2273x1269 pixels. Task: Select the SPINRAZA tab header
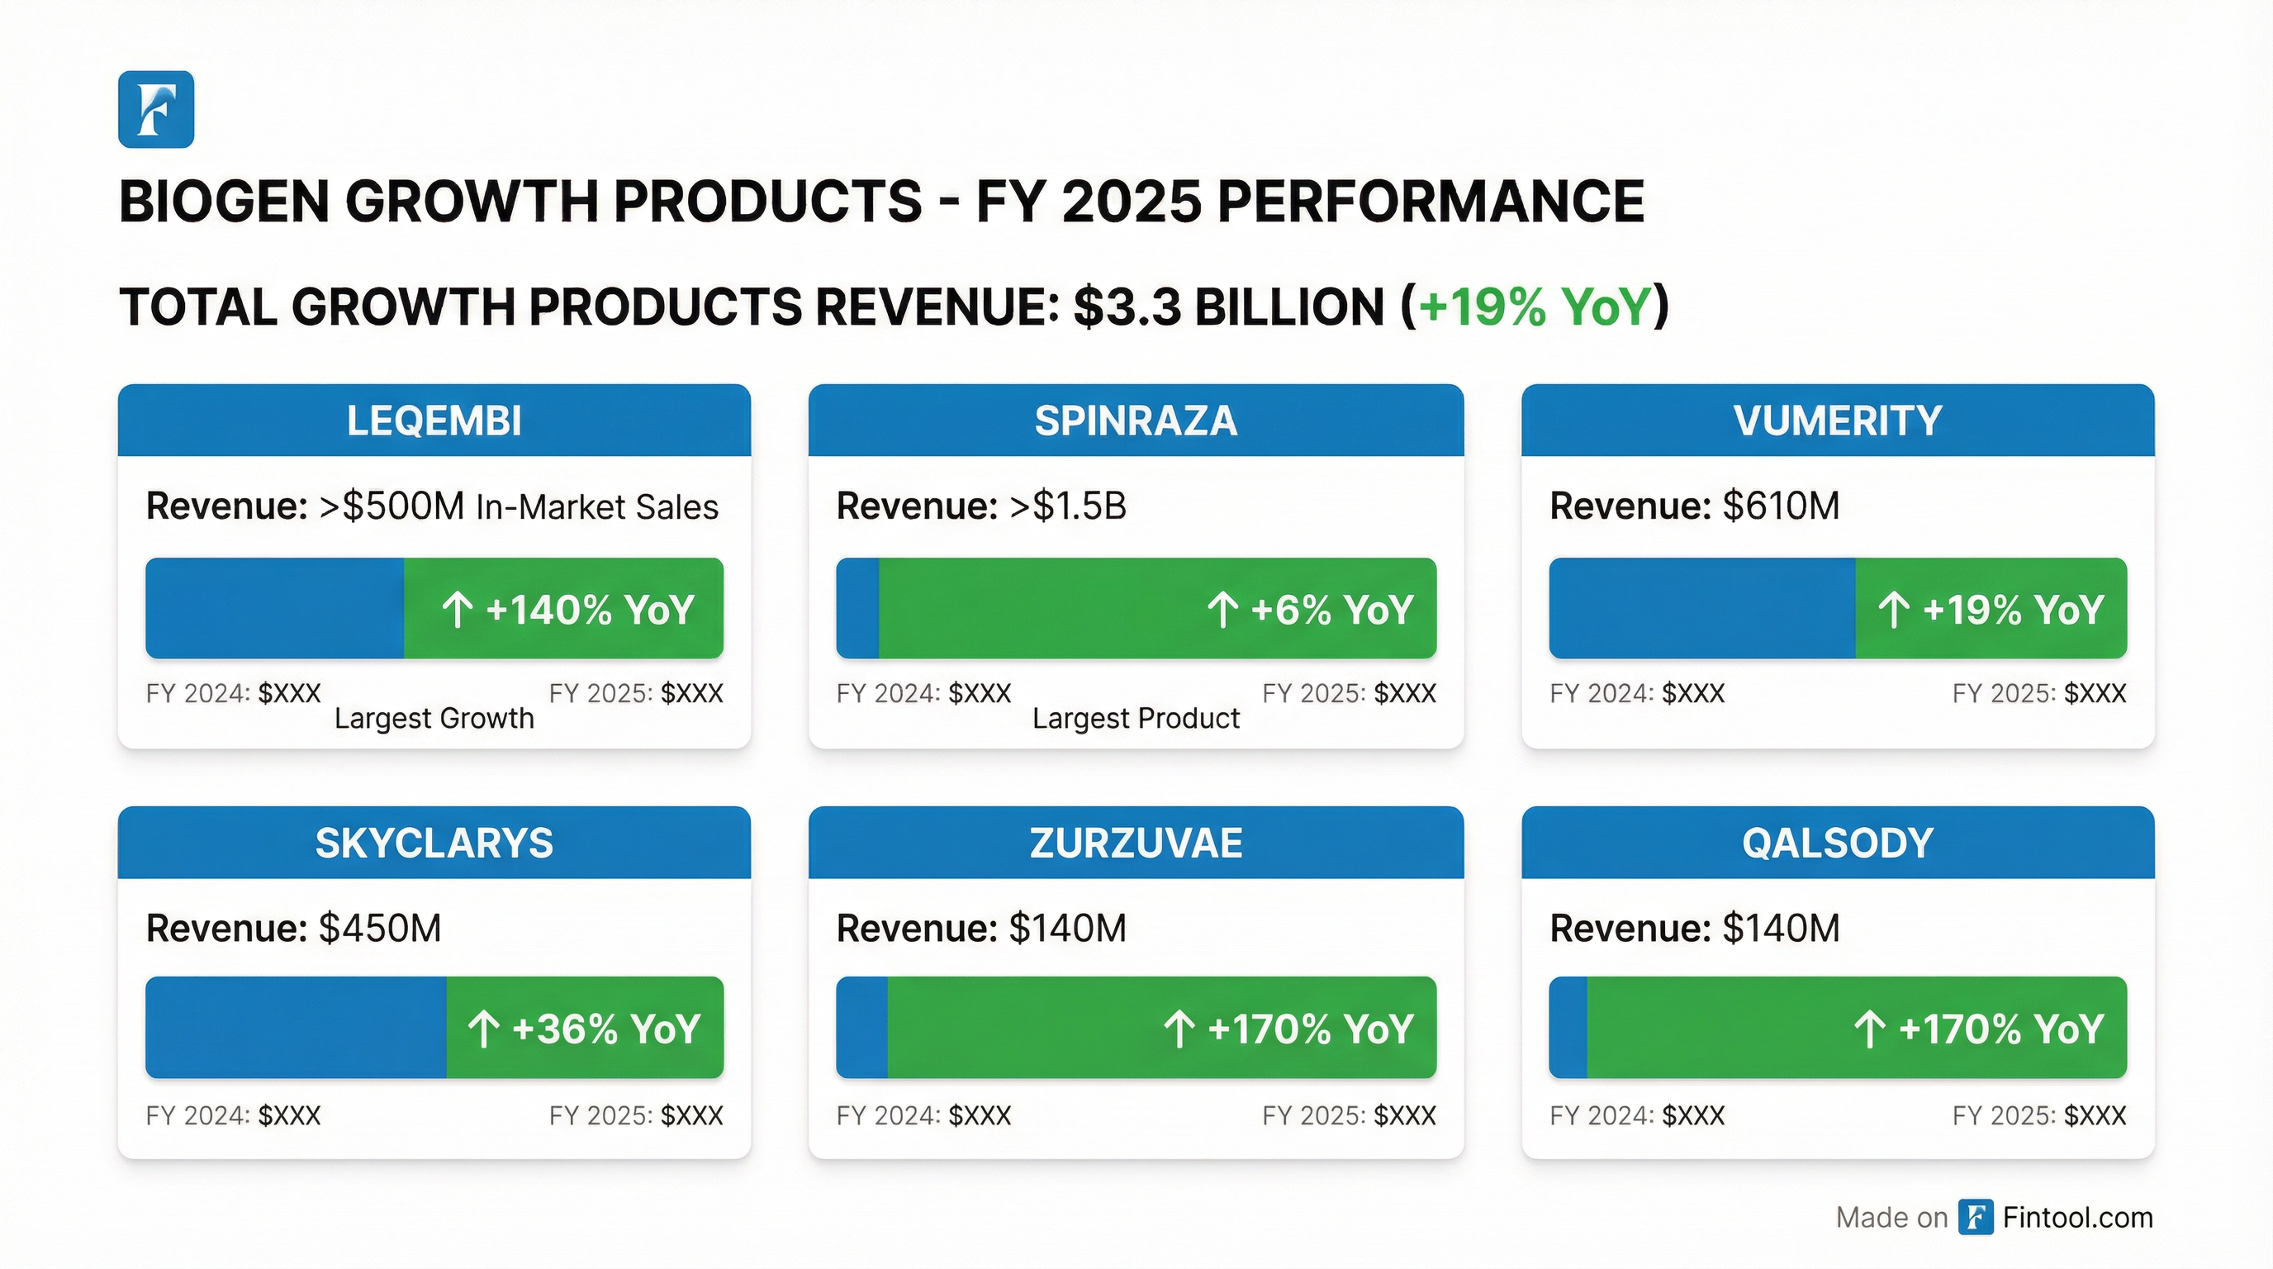point(1136,420)
